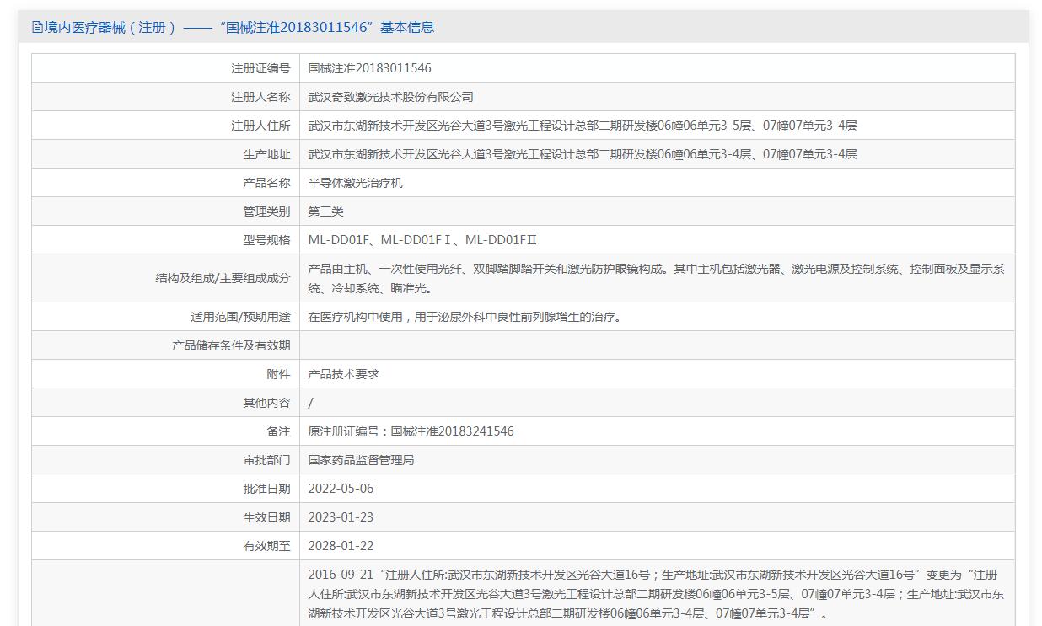Click the 适用范围/预期用途 description text
The image size is (1042, 626).
pos(465,317)
